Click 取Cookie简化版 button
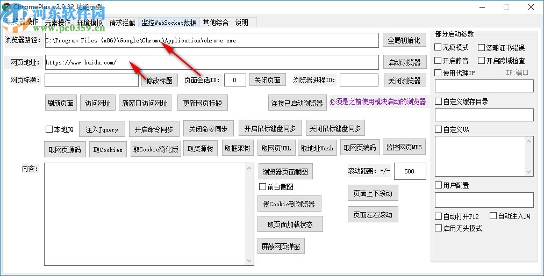Viewport: 544px width, 276px height. (x=156, y=149)
